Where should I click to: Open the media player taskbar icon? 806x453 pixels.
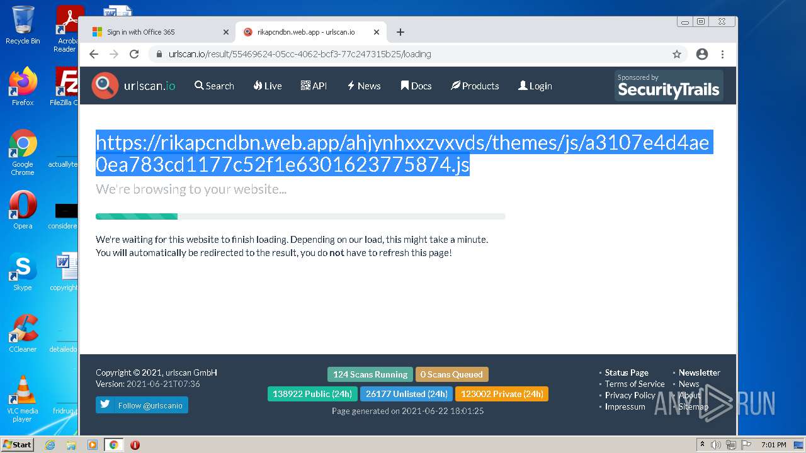coord(93,445)
